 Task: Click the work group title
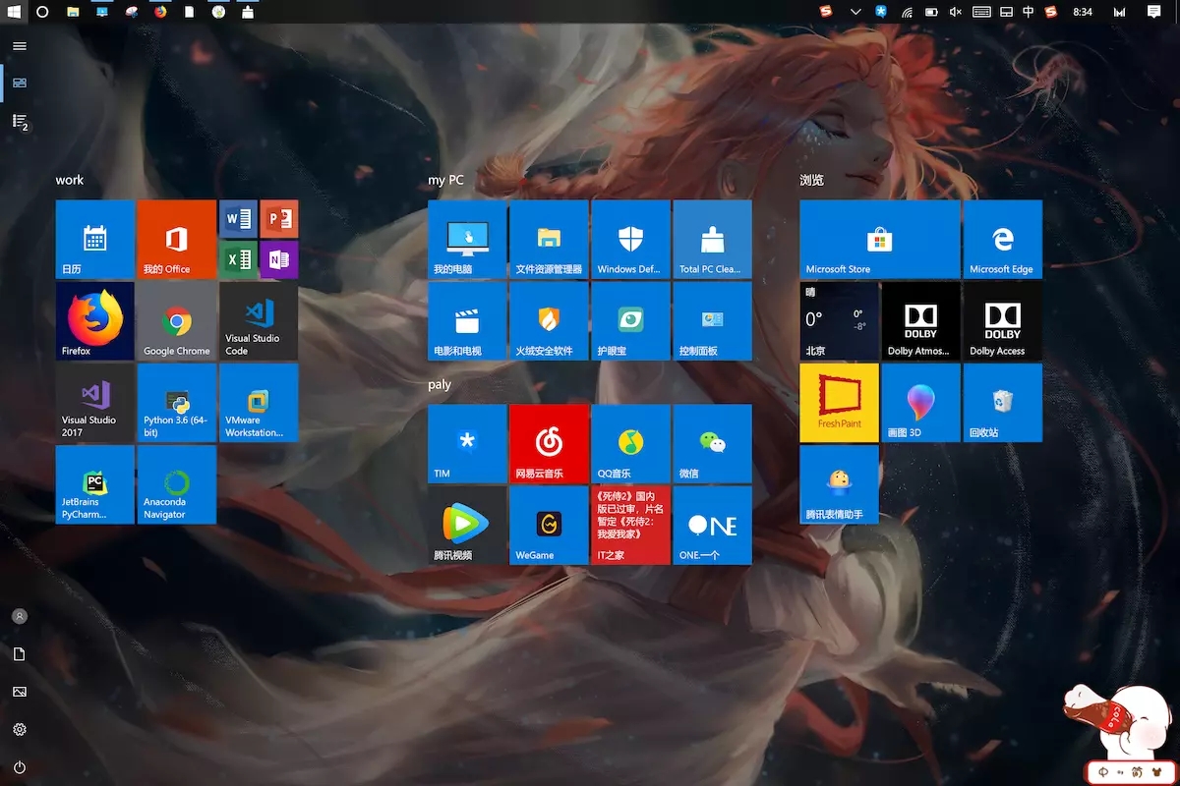point(70,180)
